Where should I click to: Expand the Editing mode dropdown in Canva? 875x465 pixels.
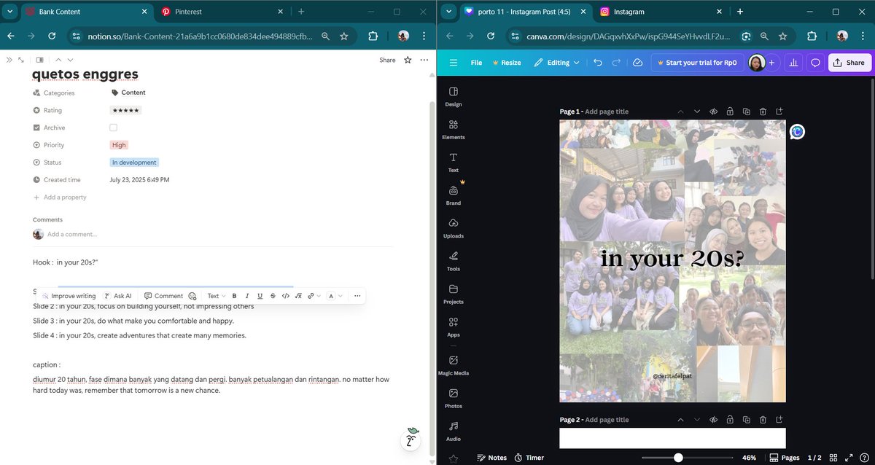pyautogui.click(x=557, y=63)
